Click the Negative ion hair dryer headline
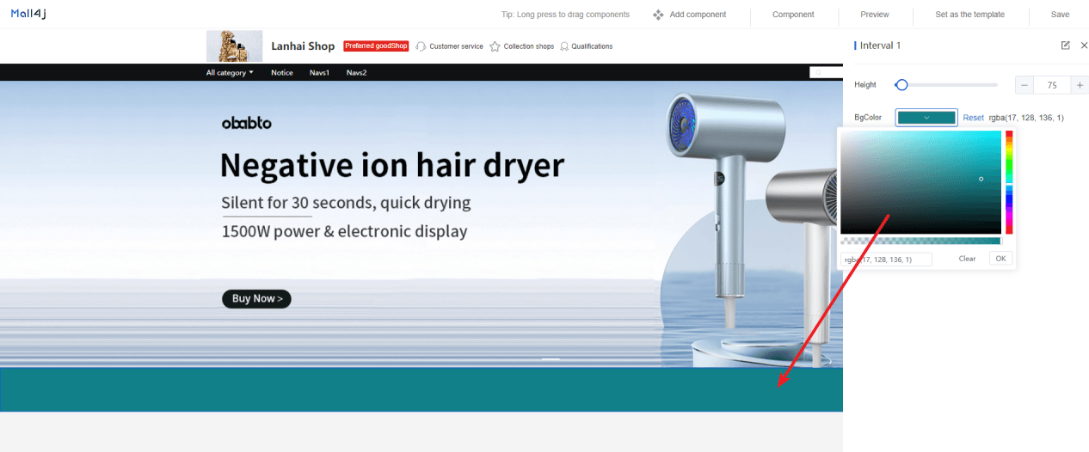Image resolution: width=1089 pixels, height=452 pixels. point(392,164)
